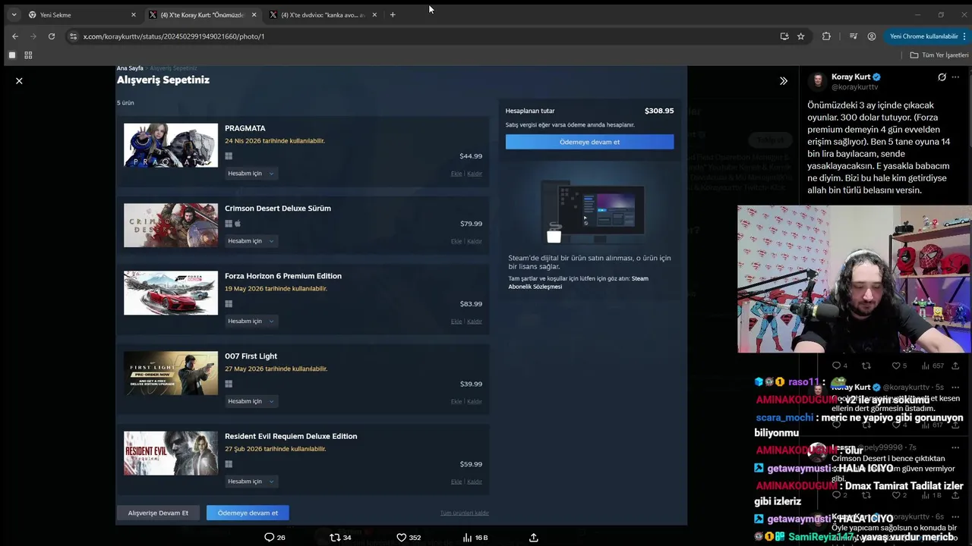The width and height of the screenshot is (972, 546).
Task: Open the tab search dropdown arrow
Action: point(14,14)
